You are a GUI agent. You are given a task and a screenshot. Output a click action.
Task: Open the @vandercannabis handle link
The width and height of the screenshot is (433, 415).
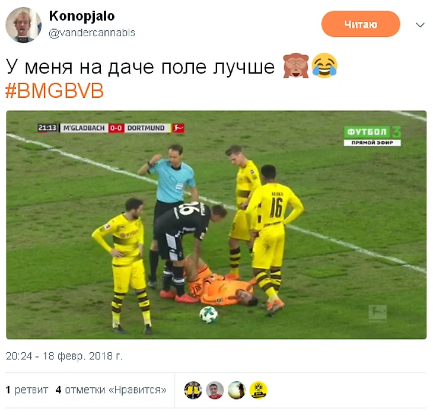pyautogui.click(x=92, y=33)
